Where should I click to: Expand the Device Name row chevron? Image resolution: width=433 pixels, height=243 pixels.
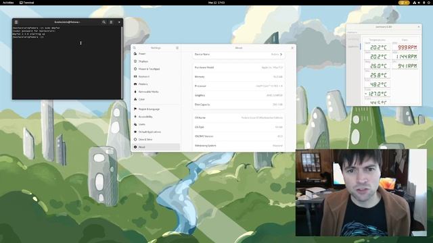(x=281, y=54)
